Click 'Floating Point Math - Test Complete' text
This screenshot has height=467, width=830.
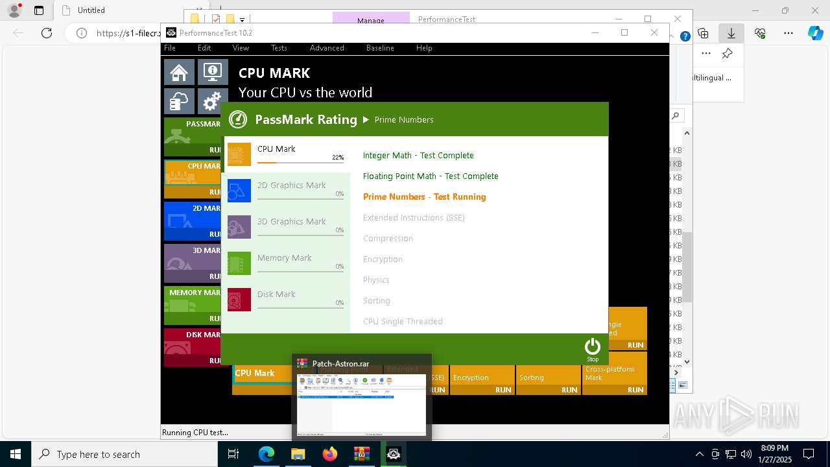[431, 176]
